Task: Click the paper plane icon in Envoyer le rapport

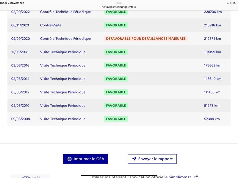Action: point(134,159)
